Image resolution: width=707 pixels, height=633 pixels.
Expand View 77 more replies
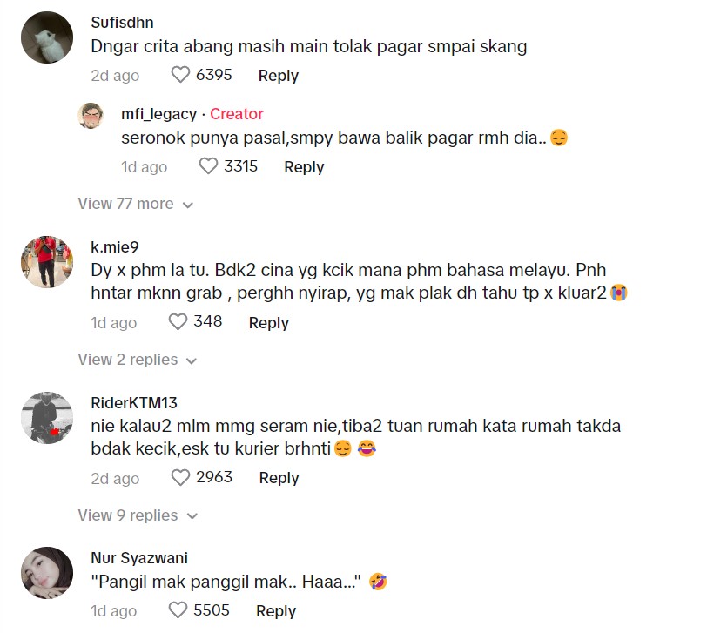click(135, 204)
